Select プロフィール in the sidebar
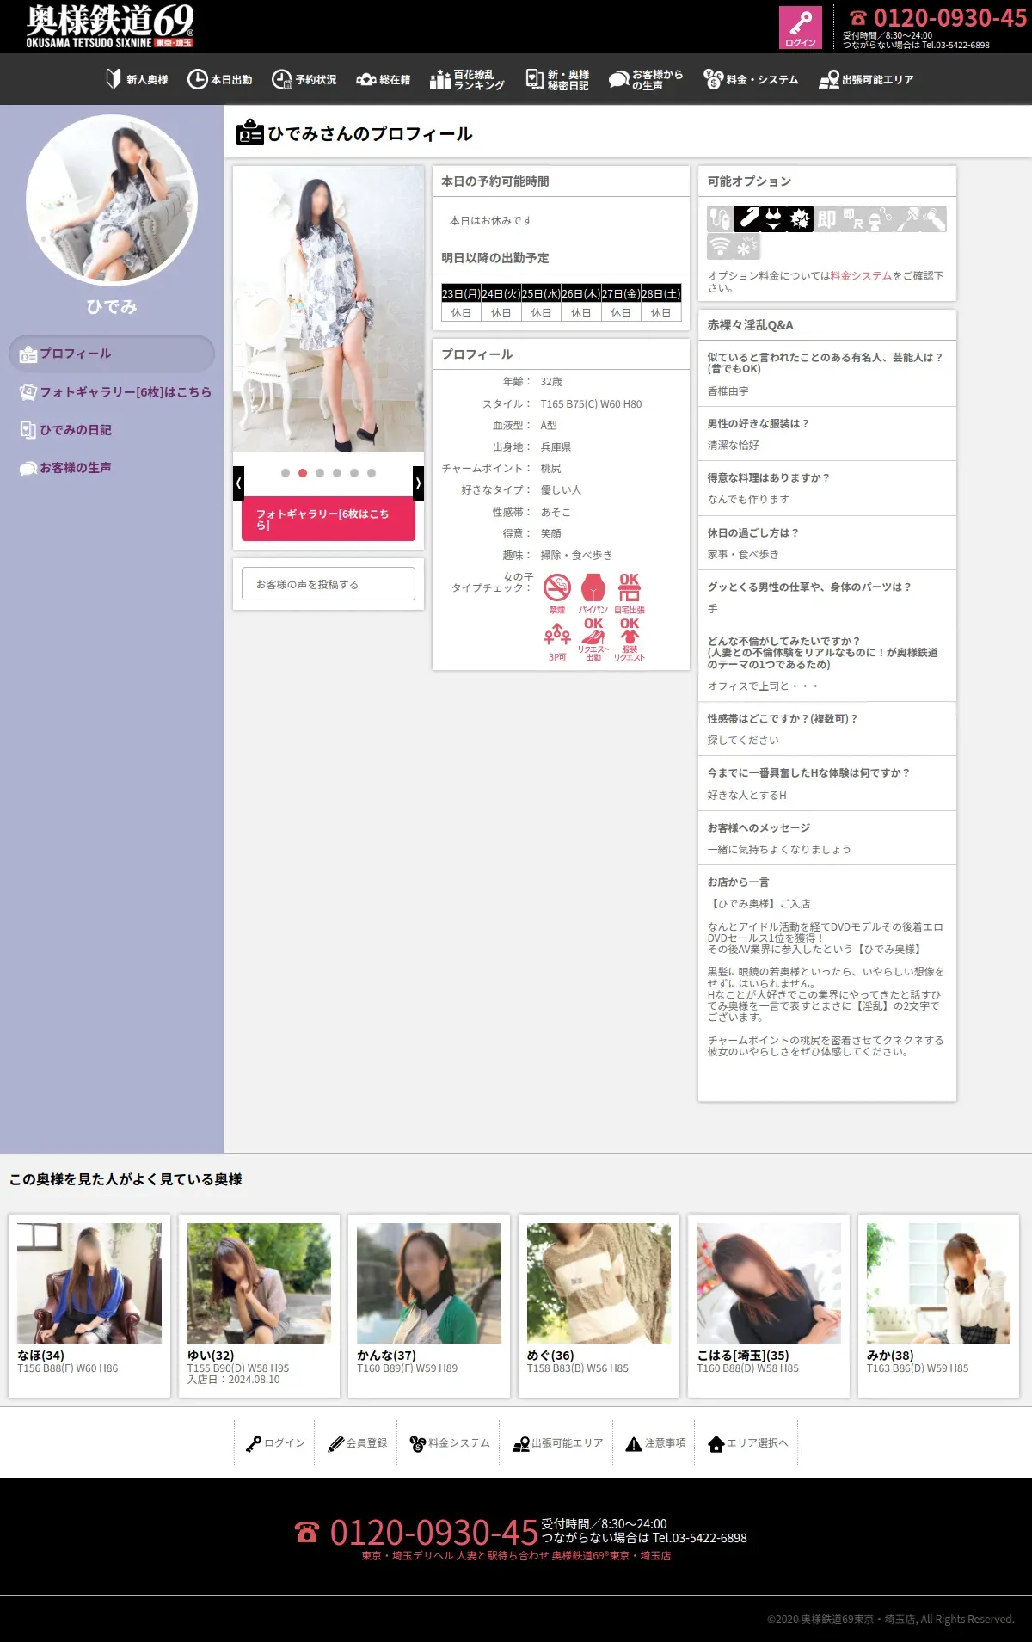This screenshot has height=1642, width=1032. coord(112,354)
